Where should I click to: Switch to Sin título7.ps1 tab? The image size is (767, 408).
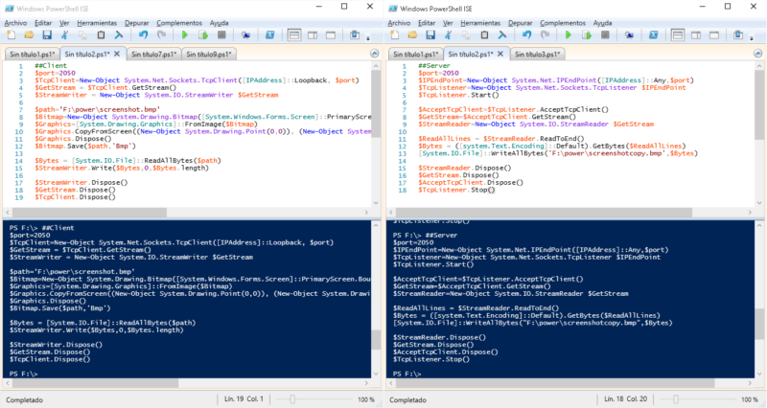pyautogui.click(x=153, y=55)
